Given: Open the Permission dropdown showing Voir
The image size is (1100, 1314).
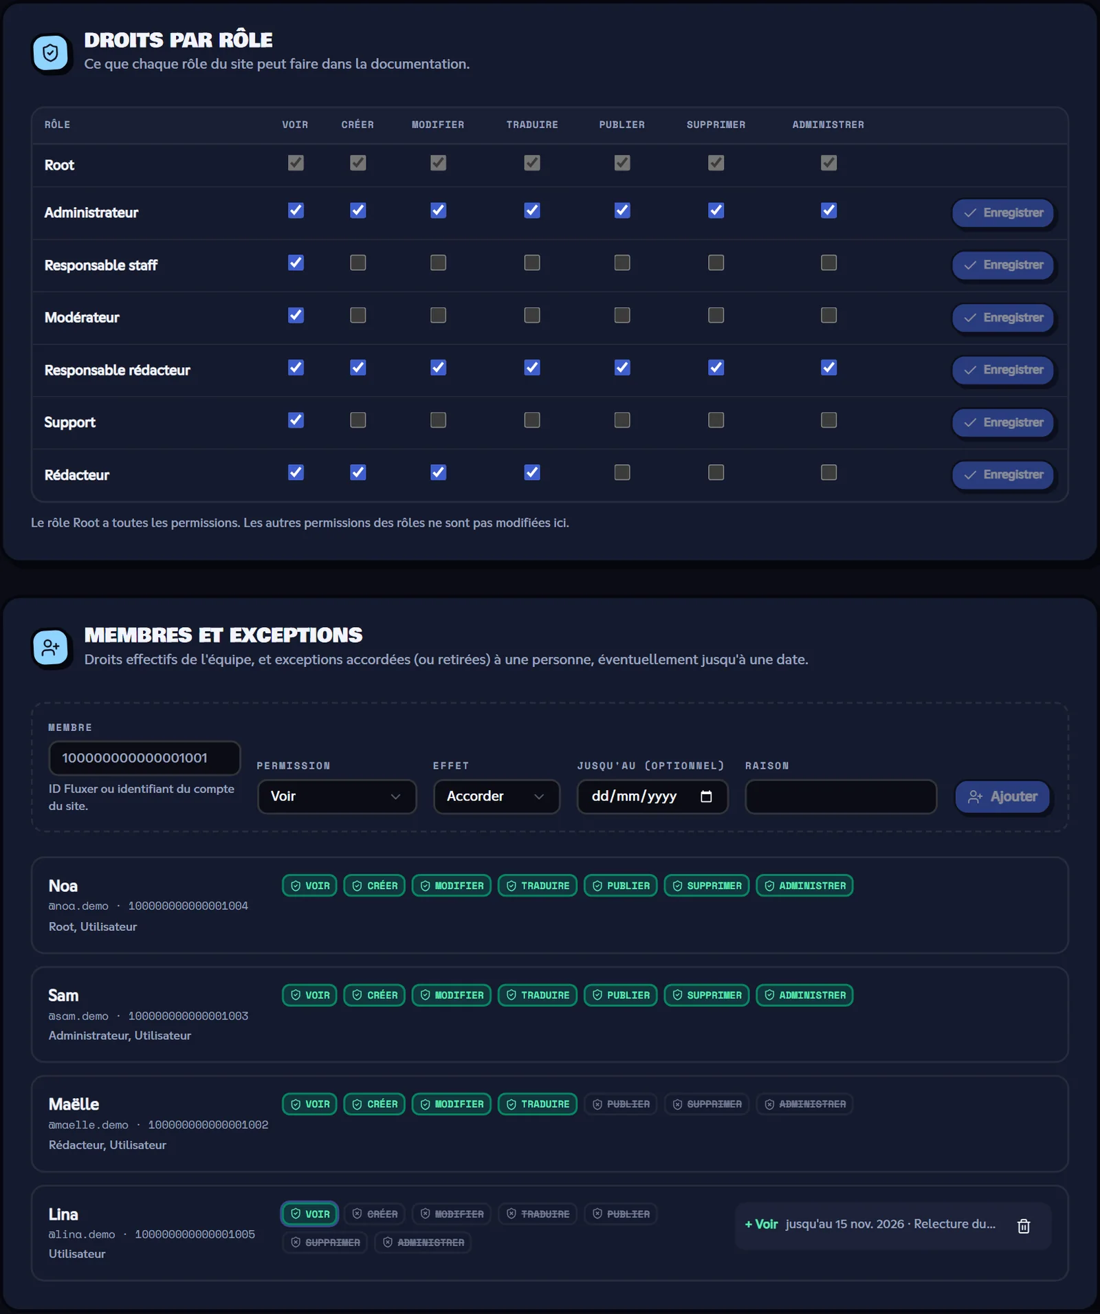Looking at the screenshot, I should pos(337,796).
